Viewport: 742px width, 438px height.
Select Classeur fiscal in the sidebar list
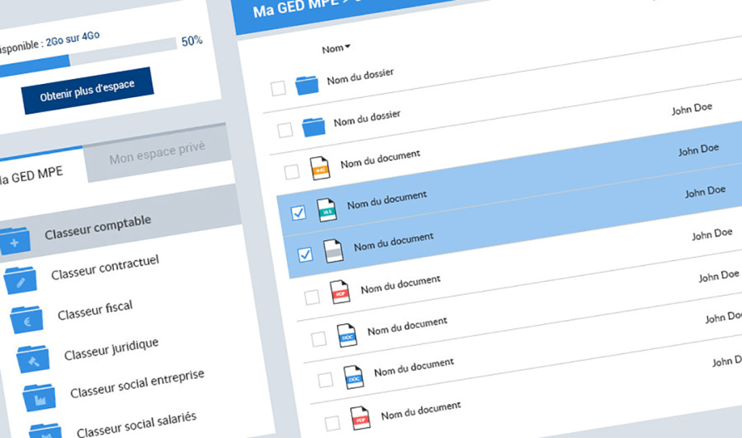click(95, 311)
